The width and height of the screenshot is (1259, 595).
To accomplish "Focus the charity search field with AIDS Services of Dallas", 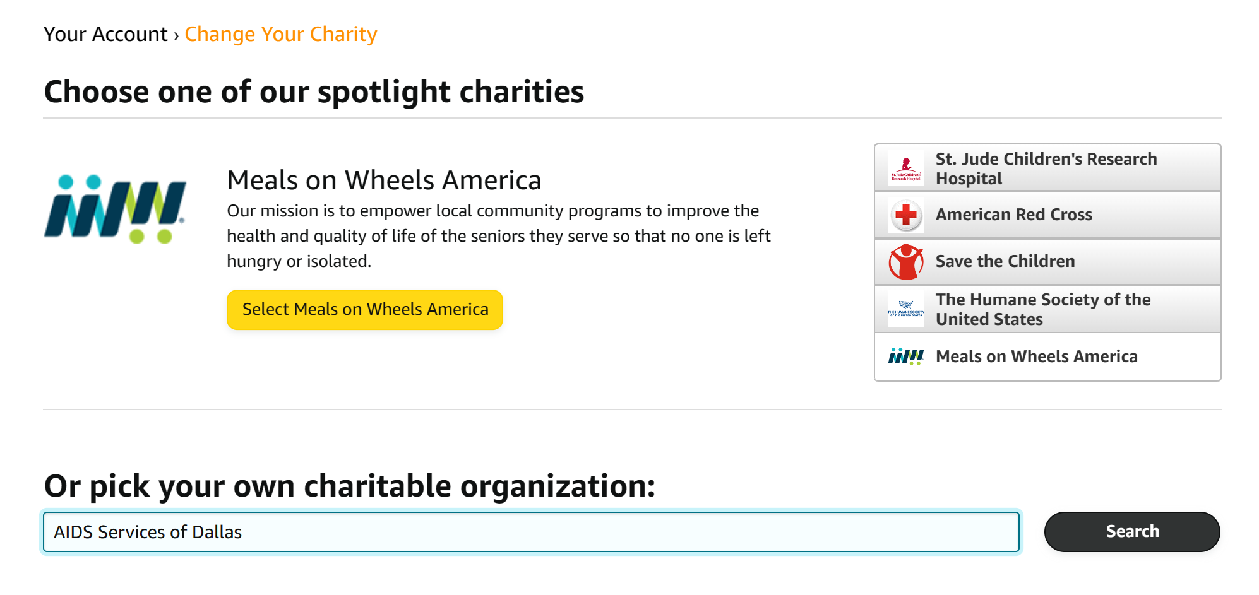I will pos(530,532).
